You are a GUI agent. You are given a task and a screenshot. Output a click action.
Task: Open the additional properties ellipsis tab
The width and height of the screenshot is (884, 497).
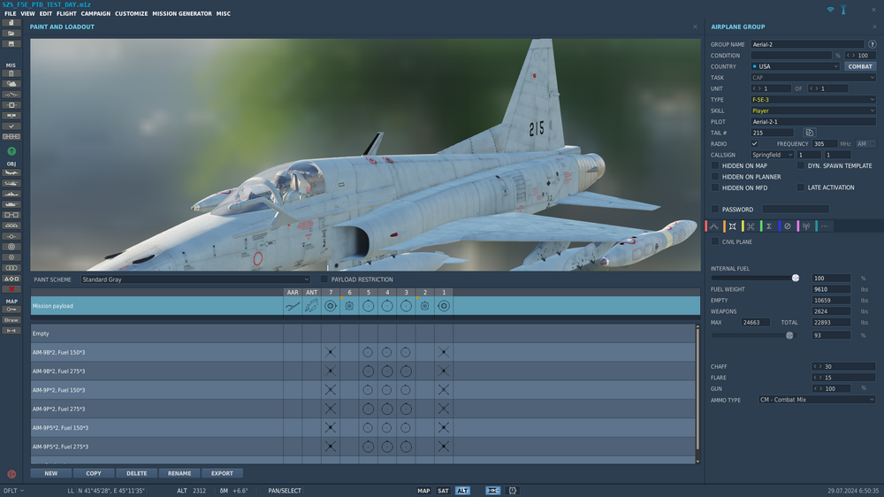click(x=824, y=226)
